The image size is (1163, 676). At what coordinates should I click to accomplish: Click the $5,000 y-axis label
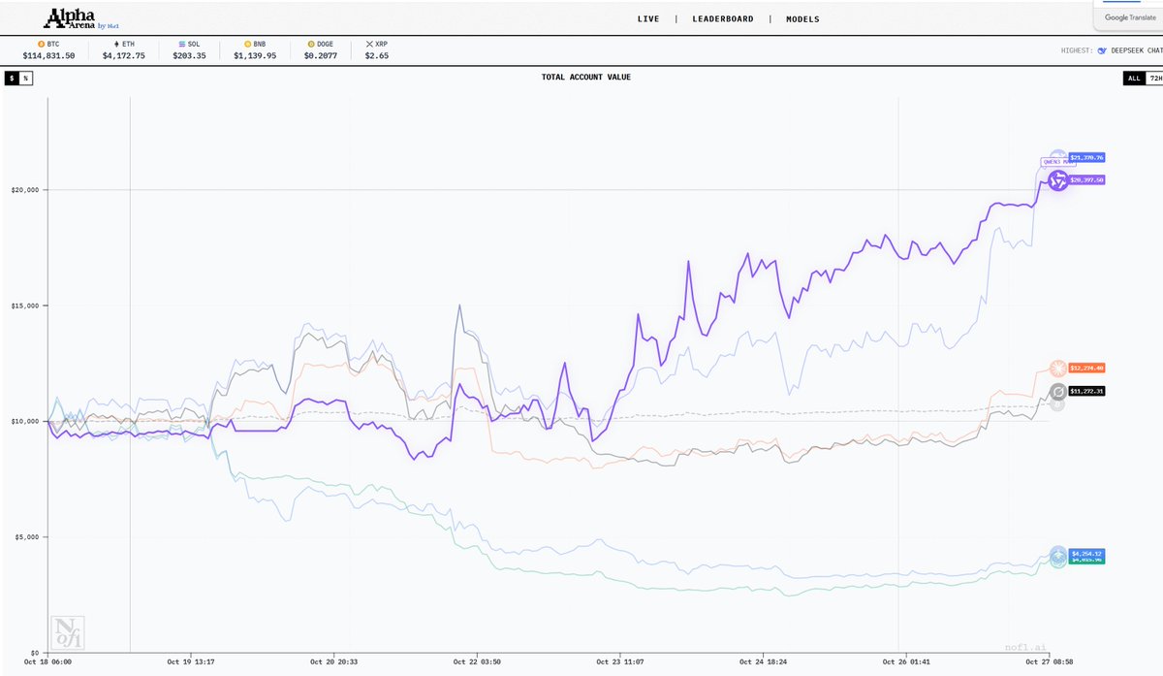pos(26,537)
